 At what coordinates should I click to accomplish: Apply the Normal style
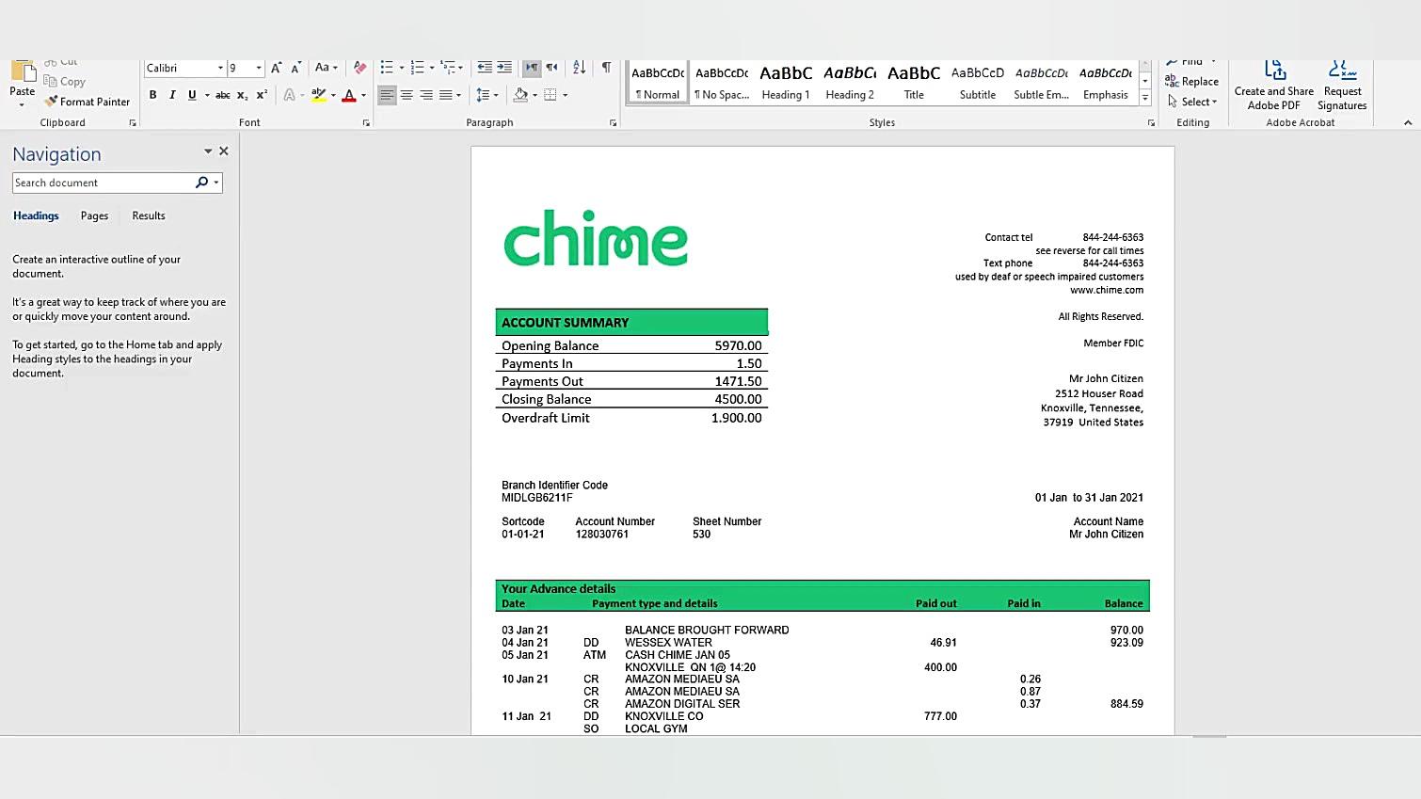(x=658, y=83)
